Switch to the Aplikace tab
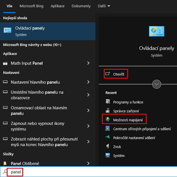The width and height of the screenshot is (177, 177). tap(58, 6)
